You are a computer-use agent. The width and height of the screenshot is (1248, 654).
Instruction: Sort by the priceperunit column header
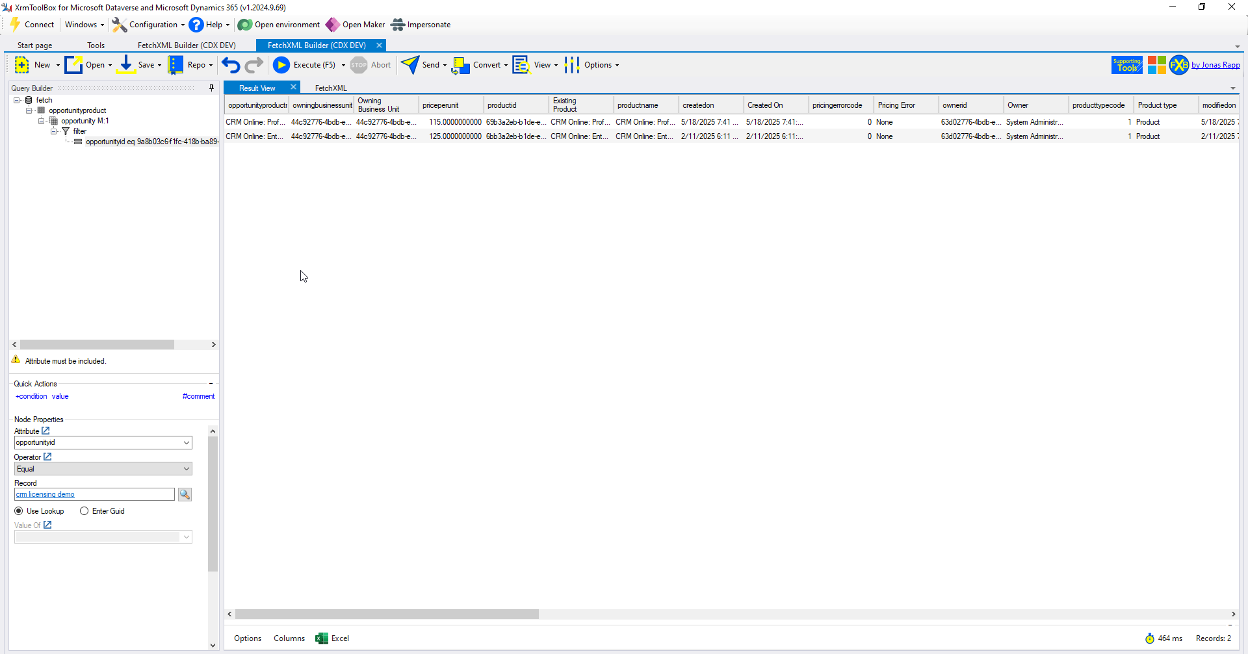pos(451,105)
